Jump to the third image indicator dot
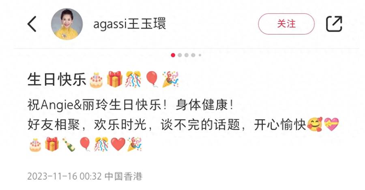 [x=187, y=55]
